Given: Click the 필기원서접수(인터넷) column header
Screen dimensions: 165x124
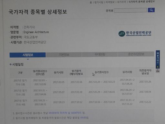Looking at the screenshot, I should [x=40, y=73].
